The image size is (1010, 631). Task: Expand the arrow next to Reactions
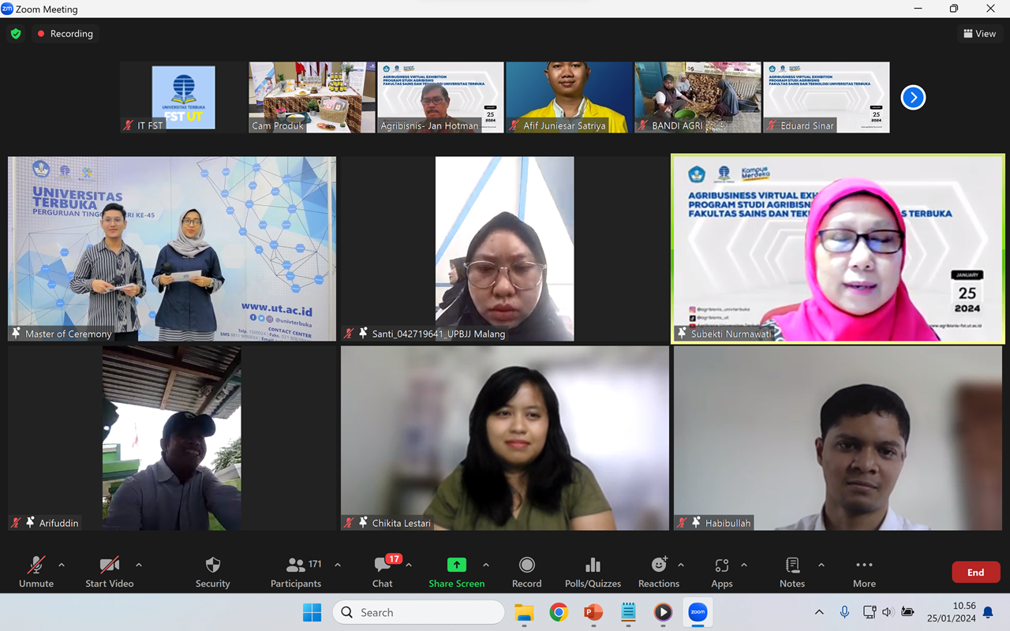(x=681, y=565)
